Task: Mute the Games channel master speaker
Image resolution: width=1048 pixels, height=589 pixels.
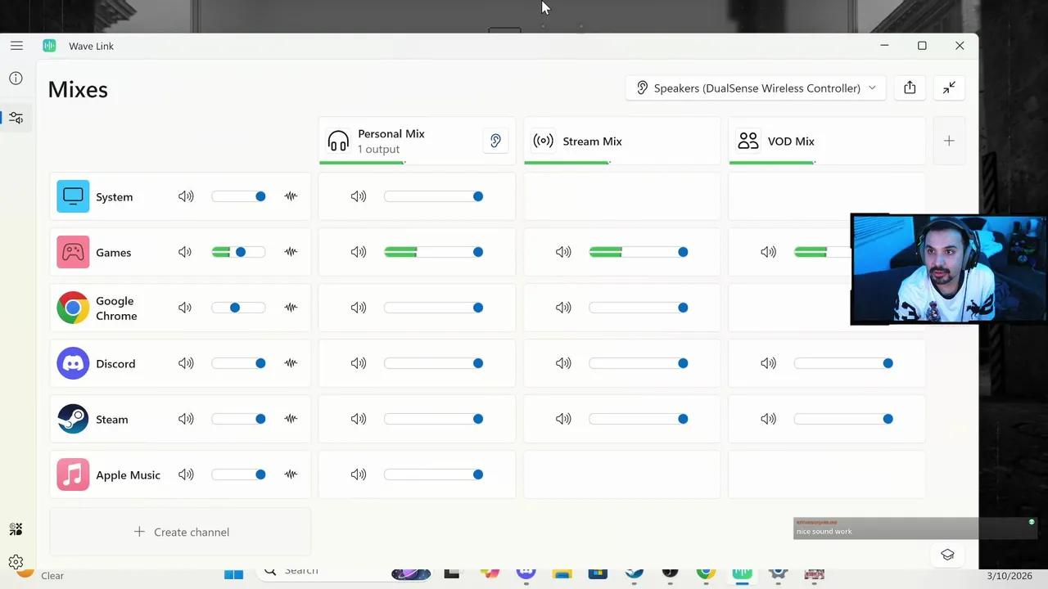Action: [x=186, y=252]
